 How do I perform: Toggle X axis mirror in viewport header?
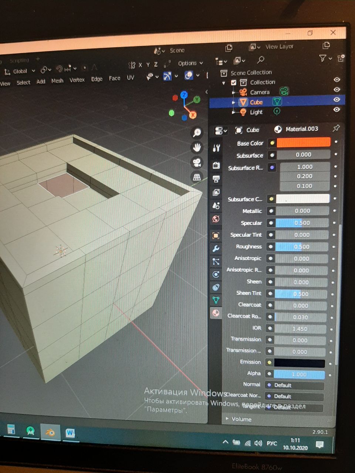coord(140,65)
